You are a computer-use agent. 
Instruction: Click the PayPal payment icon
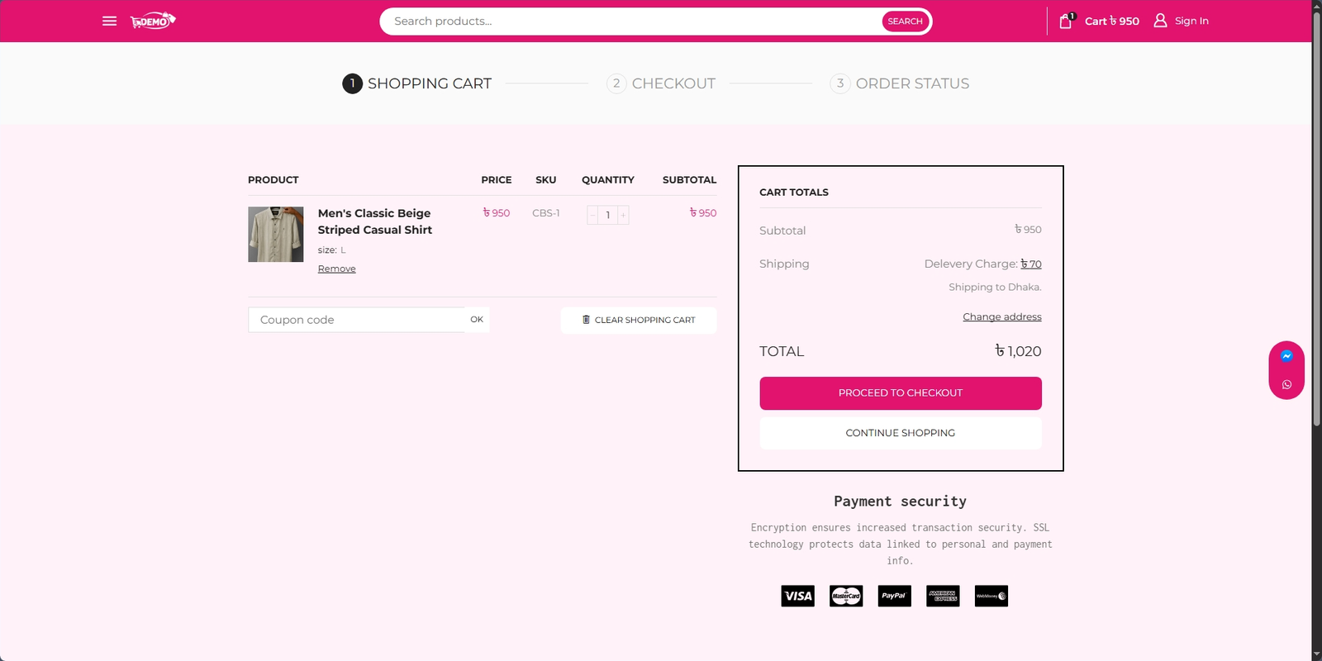pos(894,596)
